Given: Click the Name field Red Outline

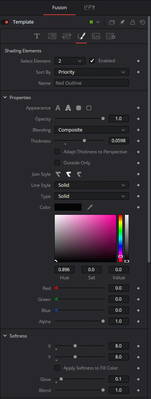Looking at the screenshot, I should click(x=91, y=83).
